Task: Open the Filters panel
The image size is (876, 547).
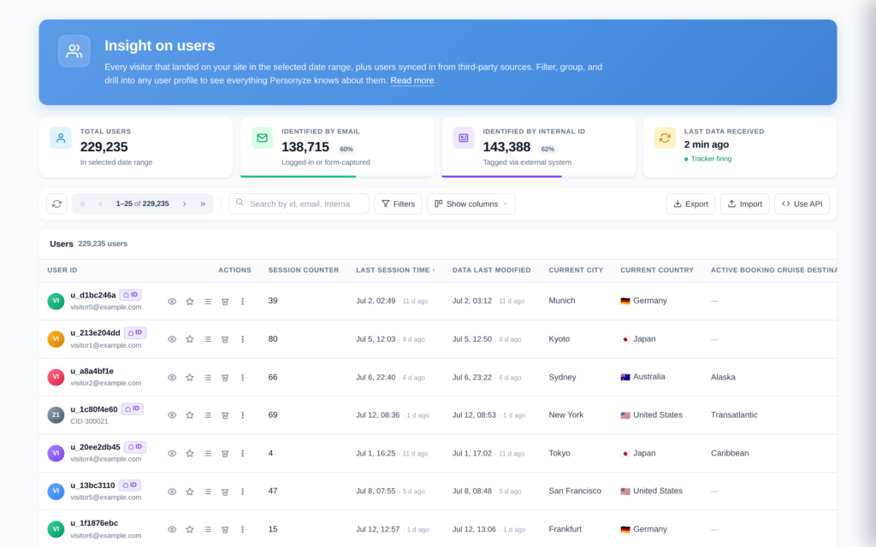Action: (398, 203)
